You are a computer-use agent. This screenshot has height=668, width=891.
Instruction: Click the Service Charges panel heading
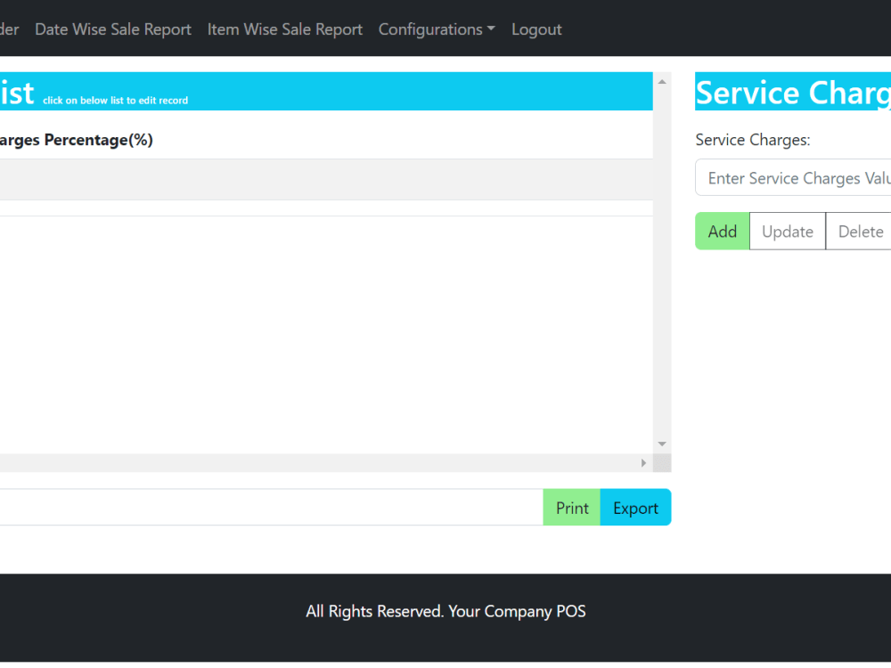tap(793, 92)
